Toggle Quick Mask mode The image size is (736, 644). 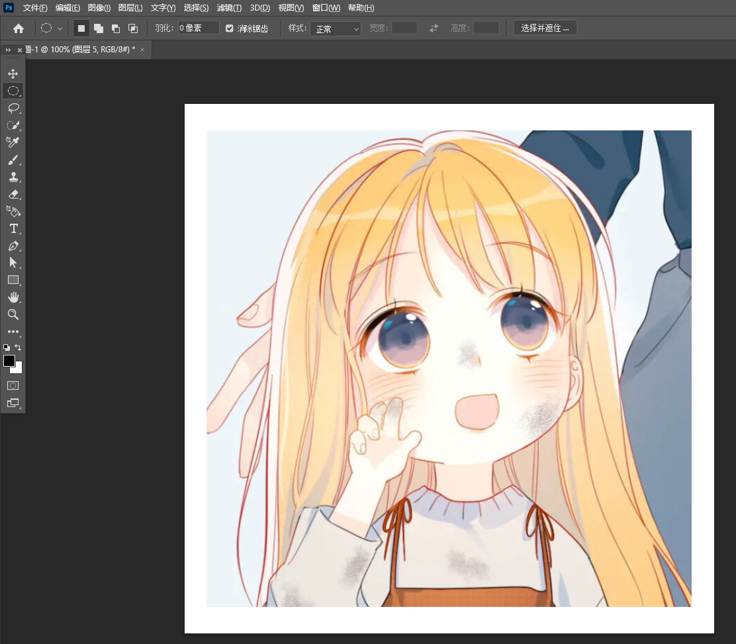(x=13, y=385)
